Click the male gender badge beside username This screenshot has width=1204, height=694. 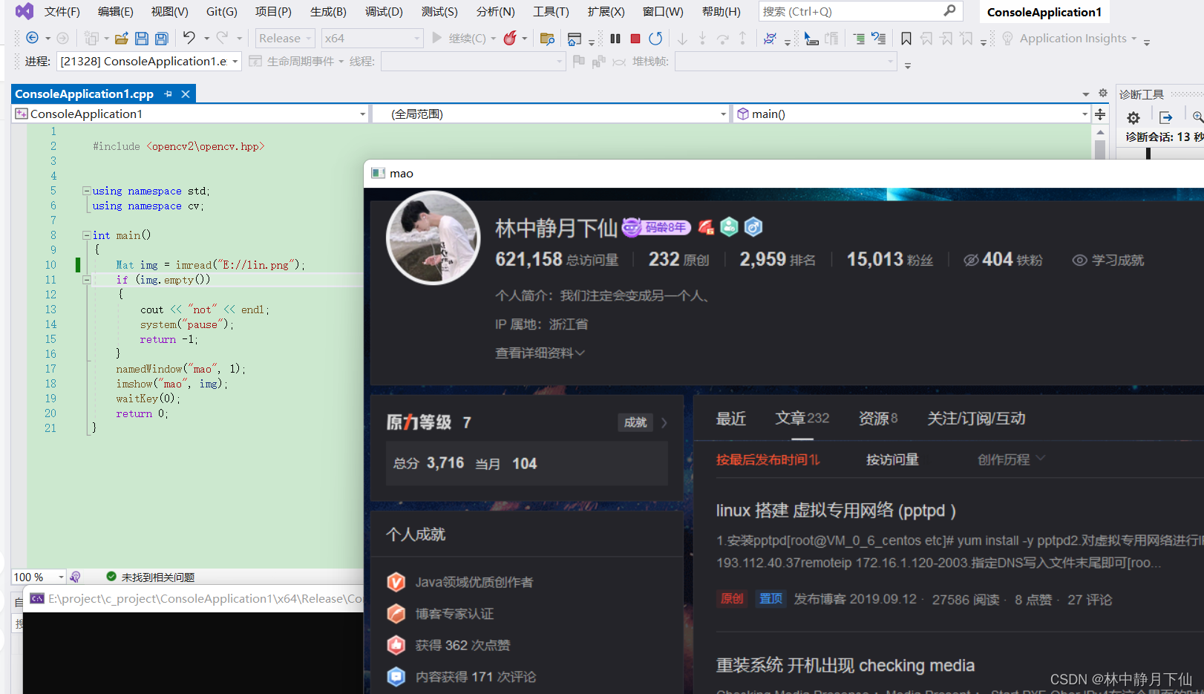coord(753,227)
